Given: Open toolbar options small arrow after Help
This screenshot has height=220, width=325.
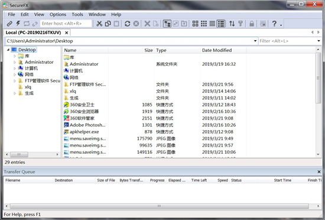Looking at the screenshot, I should coord(281,25).
